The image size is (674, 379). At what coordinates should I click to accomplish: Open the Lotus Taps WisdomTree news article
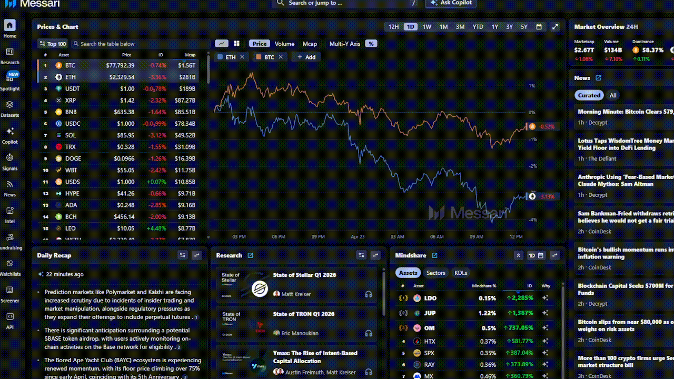point(626,144)
